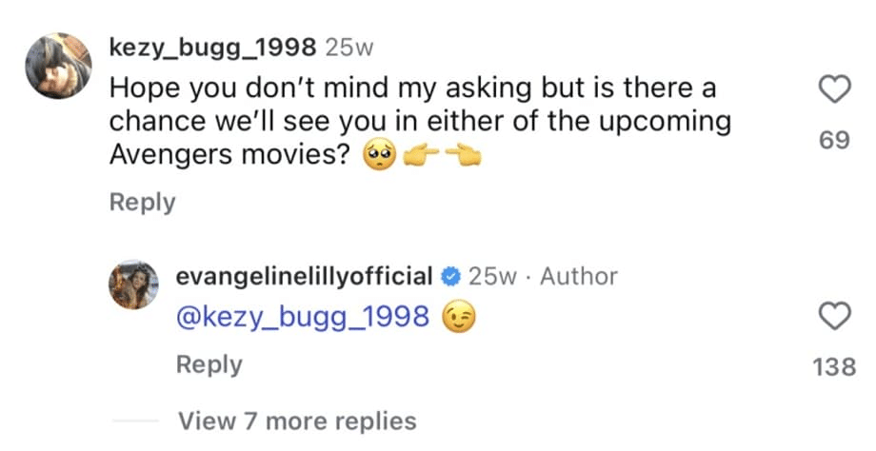Click the line beside View 7 more replies
This screenshot has height=451, width=876.
134,421
